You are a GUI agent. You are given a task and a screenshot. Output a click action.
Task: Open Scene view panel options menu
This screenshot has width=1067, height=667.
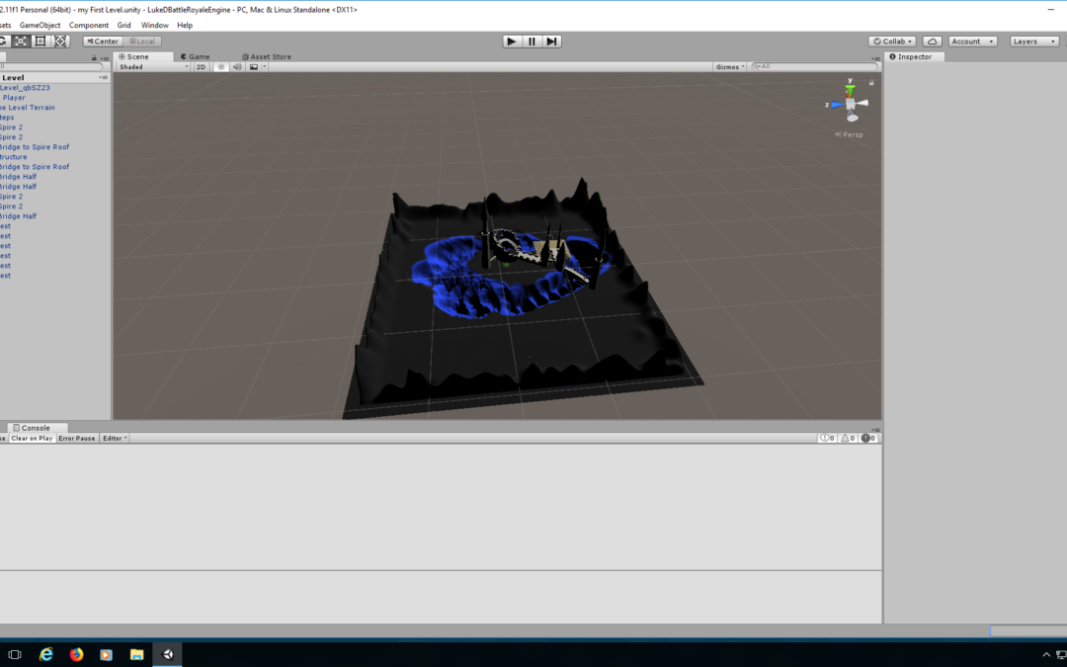pyautogui.click(x=875, y=58)
